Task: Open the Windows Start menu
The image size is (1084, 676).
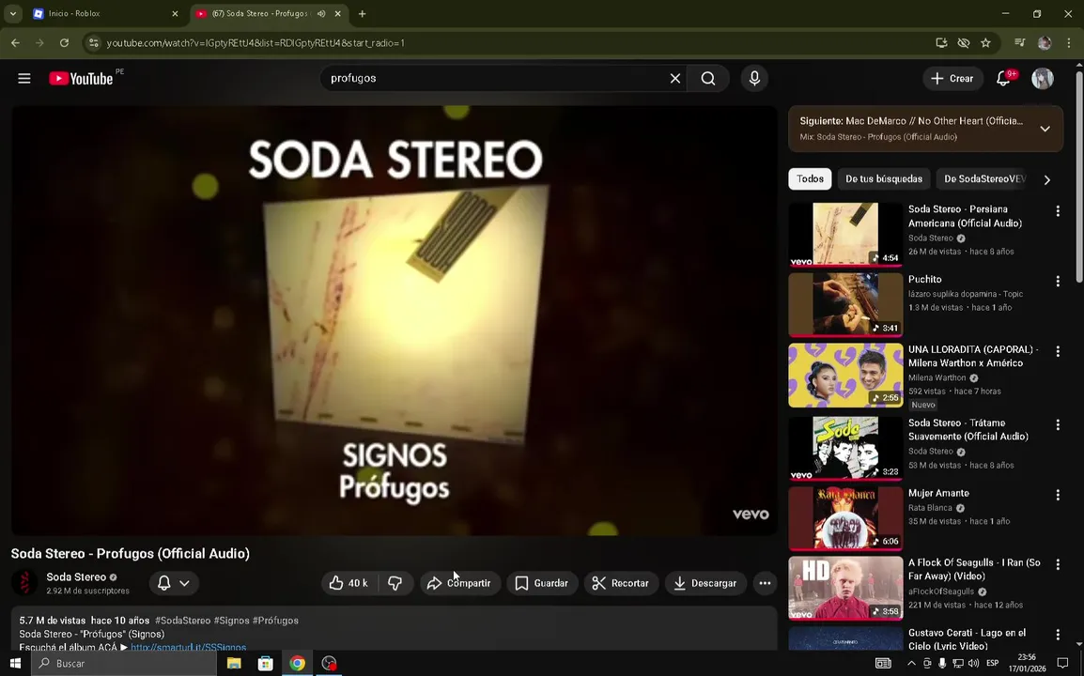Action: 15,663
